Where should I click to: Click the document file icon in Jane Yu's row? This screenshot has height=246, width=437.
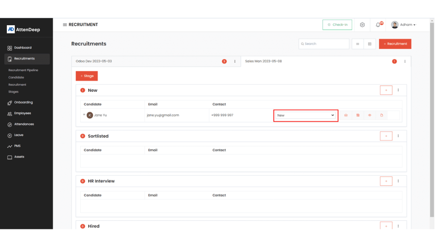coord(382,115)
